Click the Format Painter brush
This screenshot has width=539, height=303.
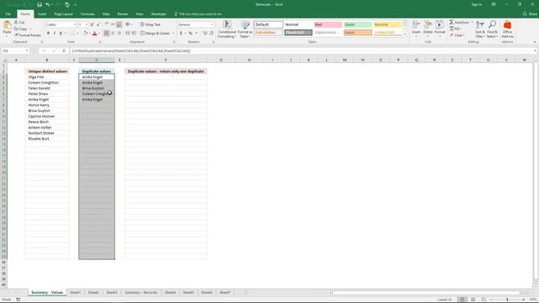pos(16,35)
